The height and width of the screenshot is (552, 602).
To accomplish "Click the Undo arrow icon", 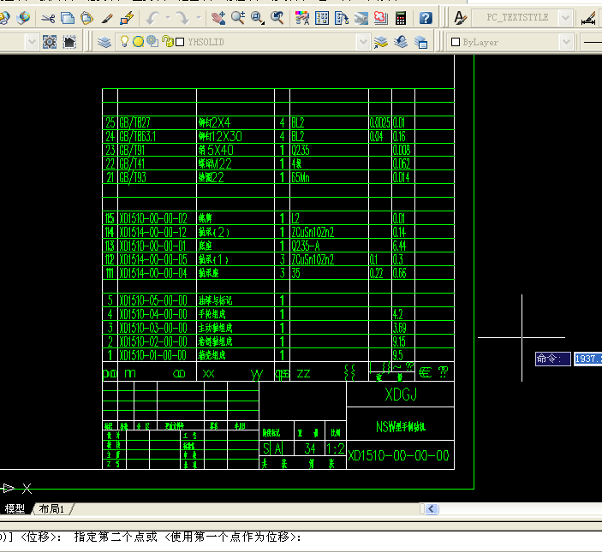I will click(x=152, y=18).
